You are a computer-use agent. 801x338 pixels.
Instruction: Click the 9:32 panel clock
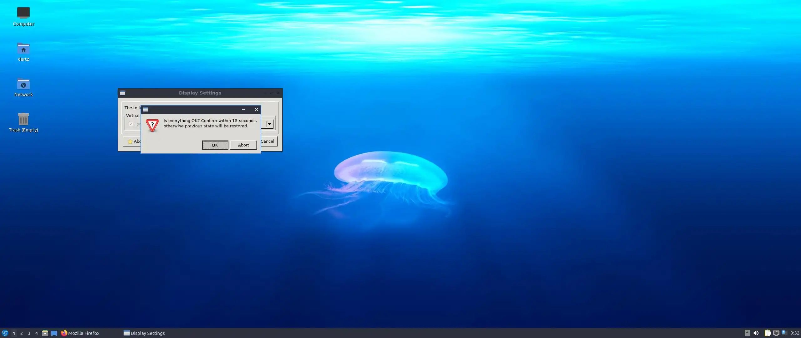794,333
